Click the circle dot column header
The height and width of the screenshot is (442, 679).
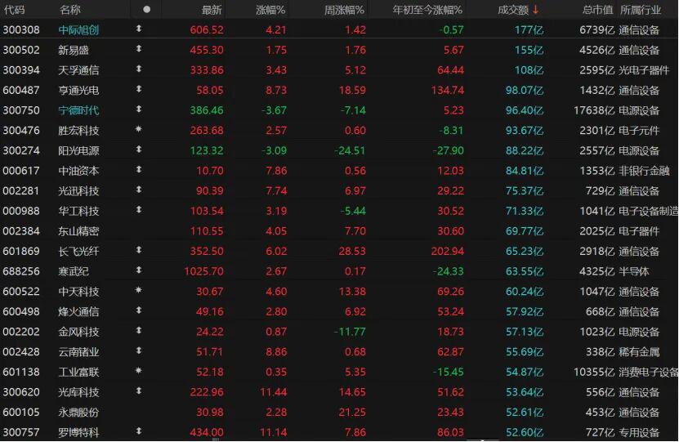pyautogui.click(x=146, y=10)
